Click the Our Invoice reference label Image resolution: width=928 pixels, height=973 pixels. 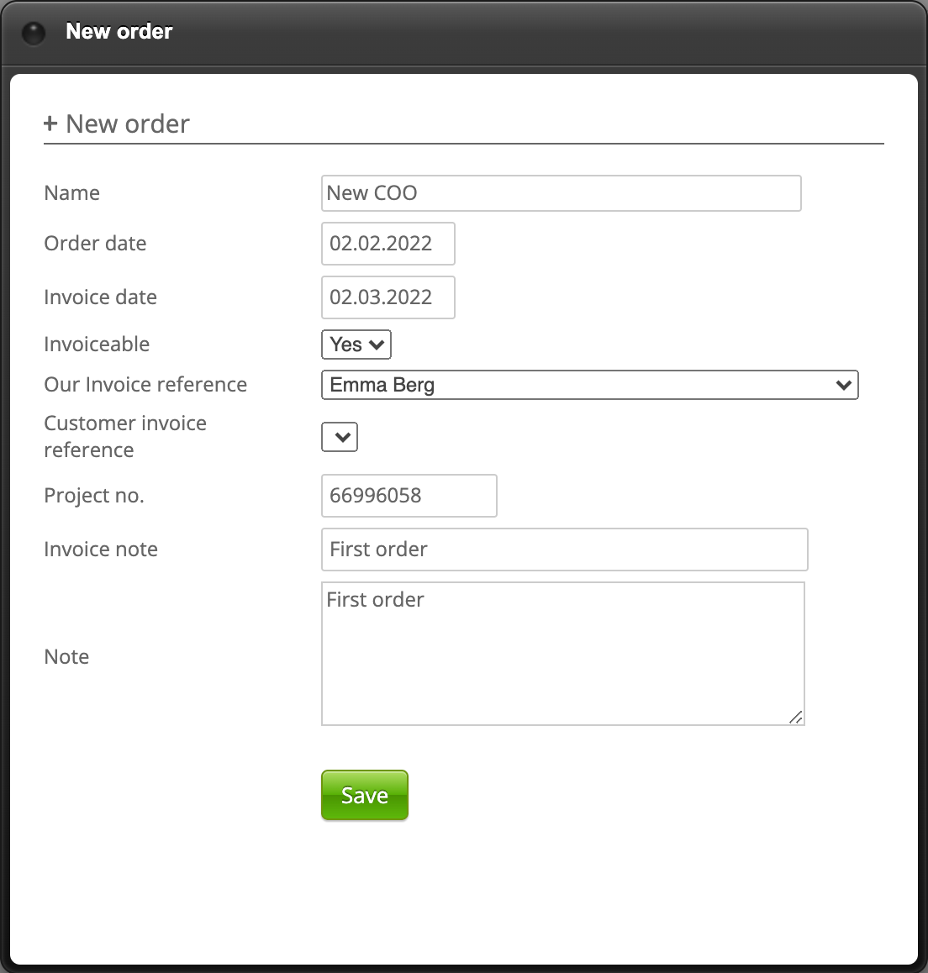(x=145, y=385)
